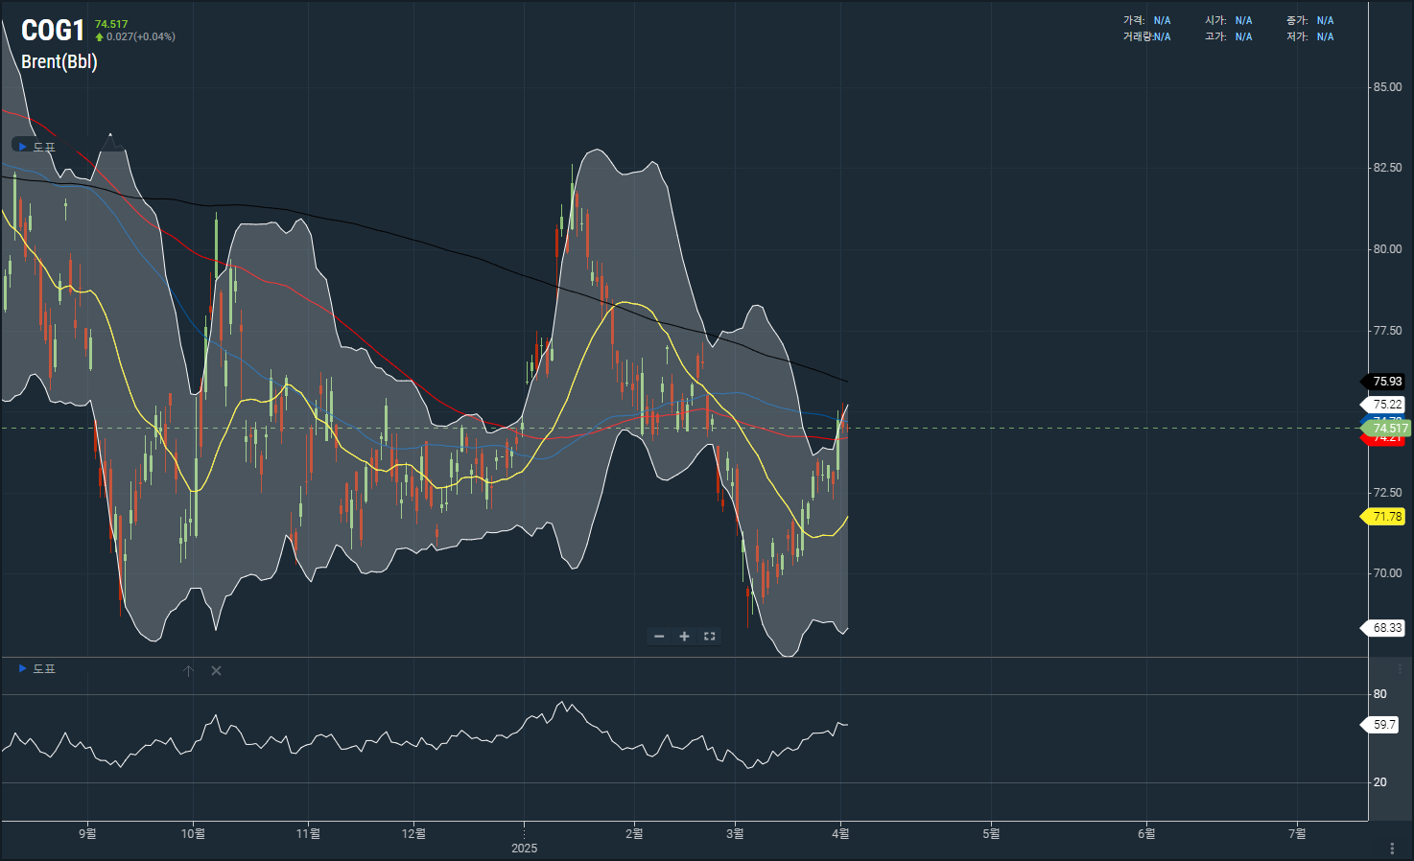Click the black 75.93 moving average tag
The height and width of the screenshot is (861, 1414).
pos(1386,382)
